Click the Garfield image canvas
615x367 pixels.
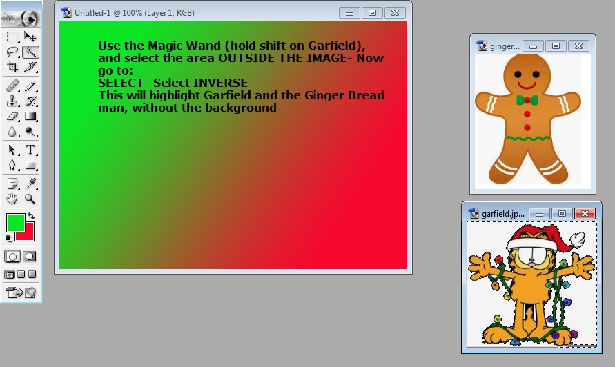point(532,285)
